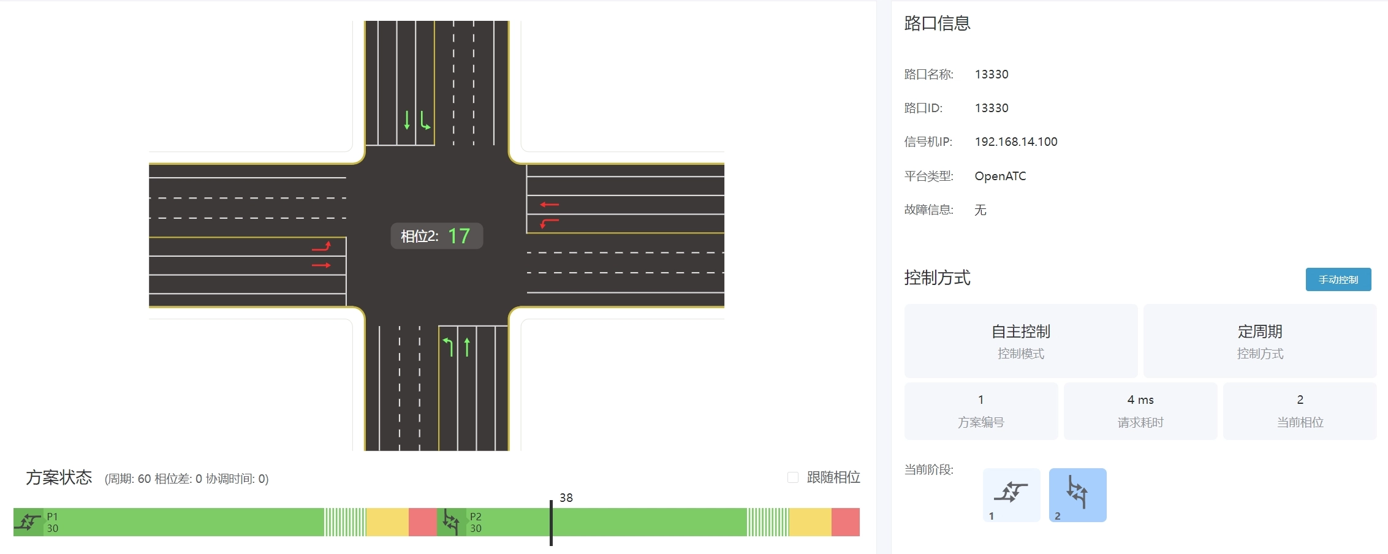1388x554 pixels.
Task: Click the red turn arrow on left road
Action: 322,246
